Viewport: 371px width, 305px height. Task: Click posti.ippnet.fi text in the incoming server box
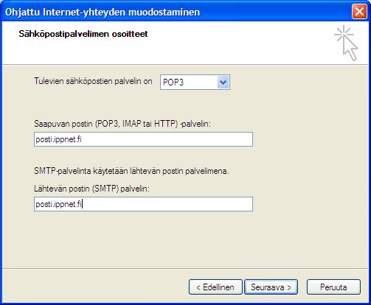58,139
